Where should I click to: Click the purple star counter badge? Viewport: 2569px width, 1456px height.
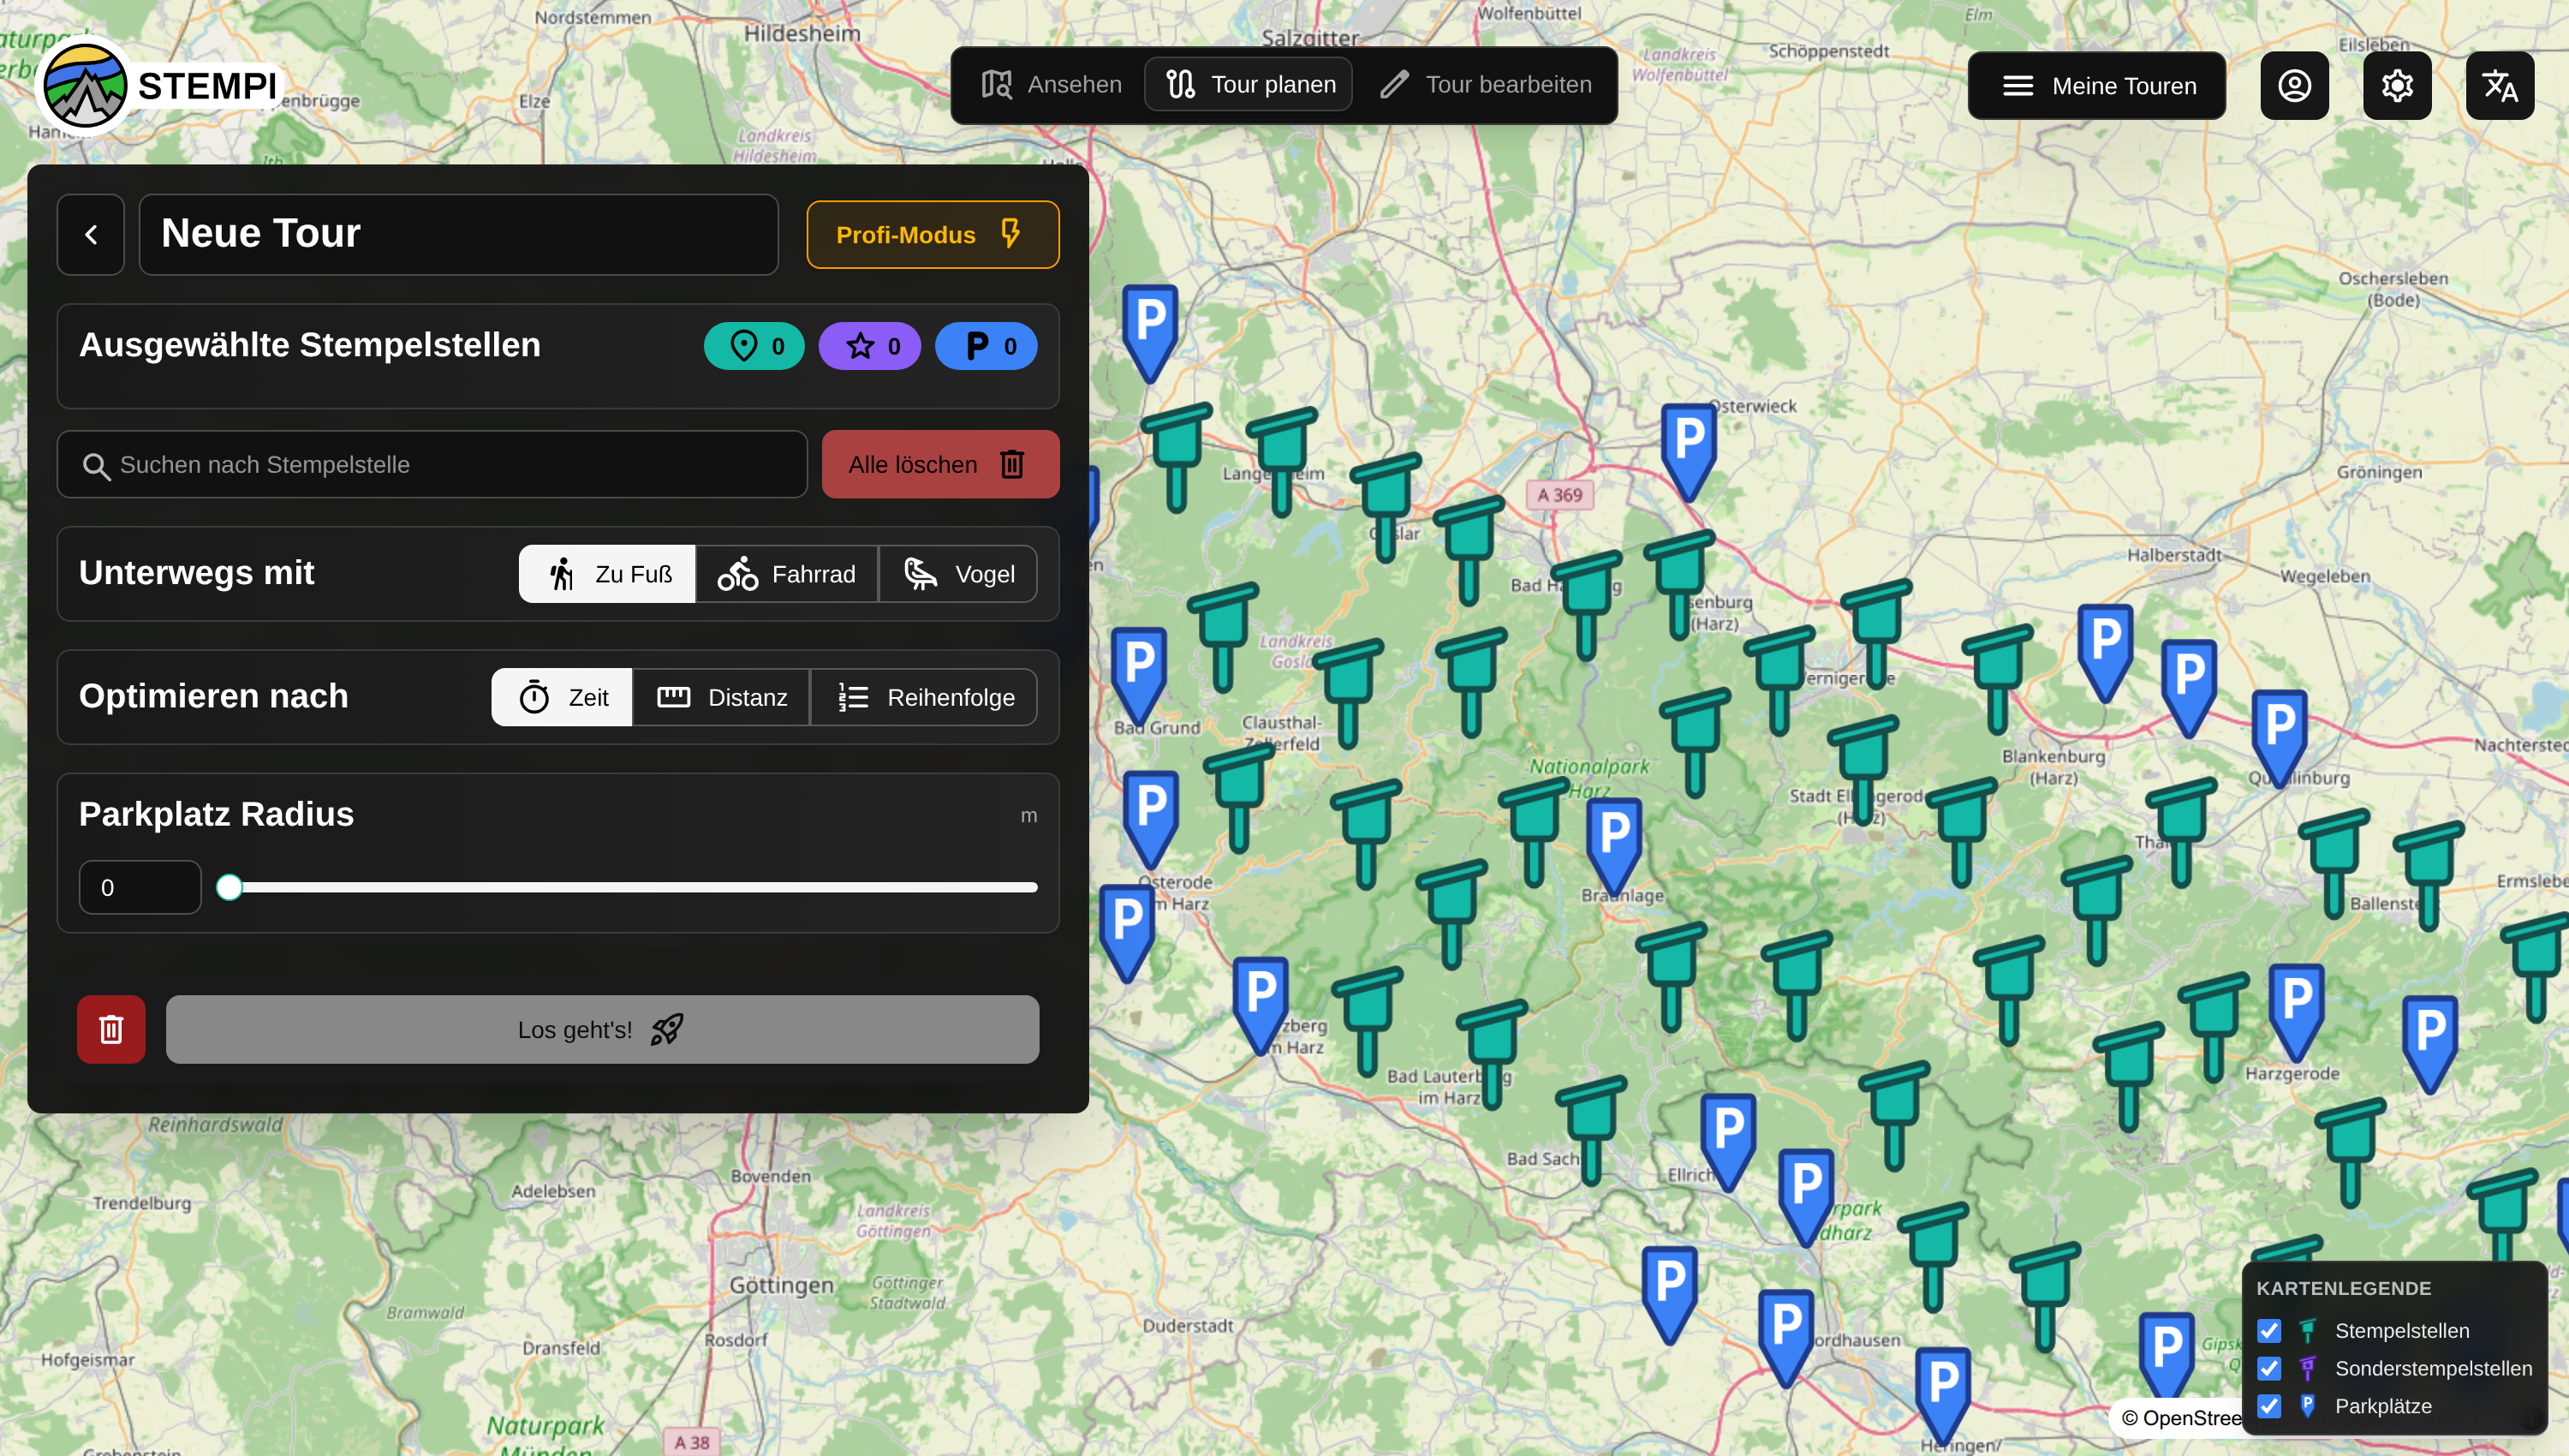[870, 346]
